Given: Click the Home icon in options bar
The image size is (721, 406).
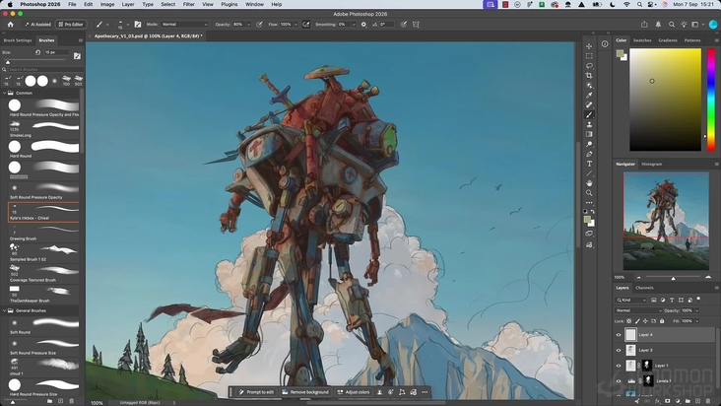Looking at the screenshot, I should pyautogui.click(x=11, y=25).
